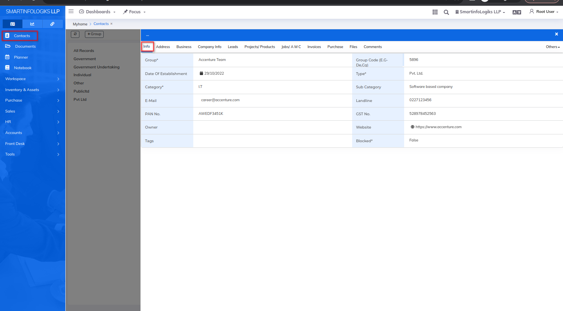The image size is (563, 311).
Task: Open the Jobs/ A M C tab
Action: (291, 47)
